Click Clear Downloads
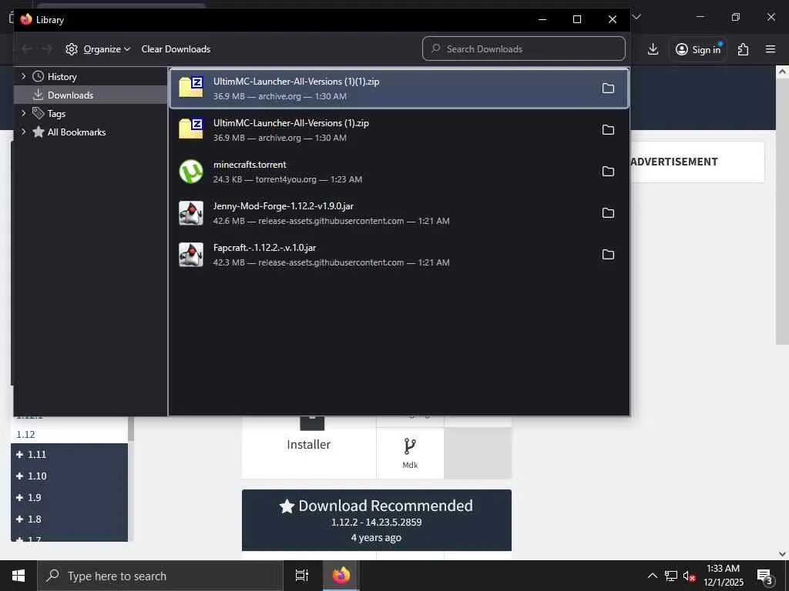 [176, 49]
